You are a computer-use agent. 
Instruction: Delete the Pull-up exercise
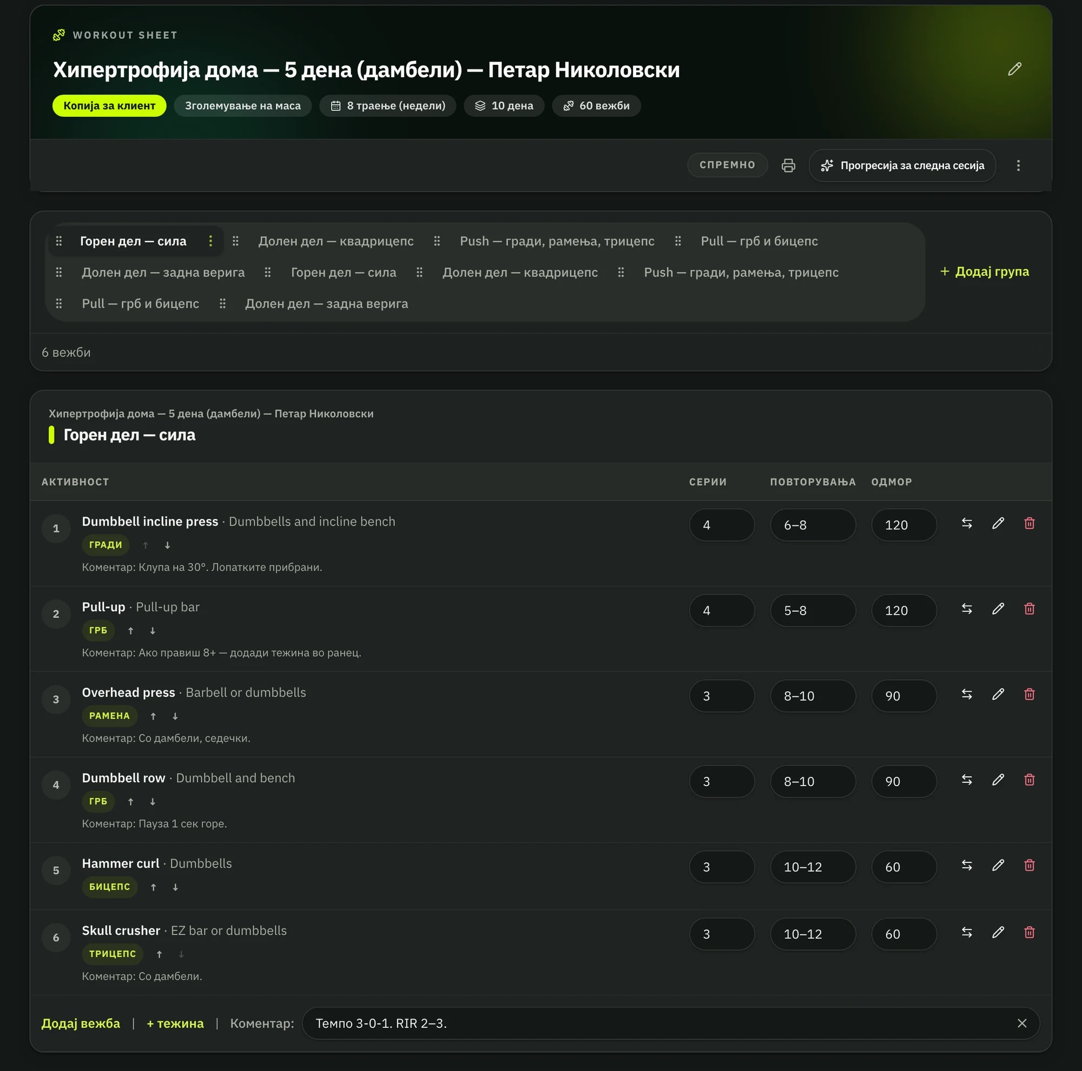pos(1030,609)
